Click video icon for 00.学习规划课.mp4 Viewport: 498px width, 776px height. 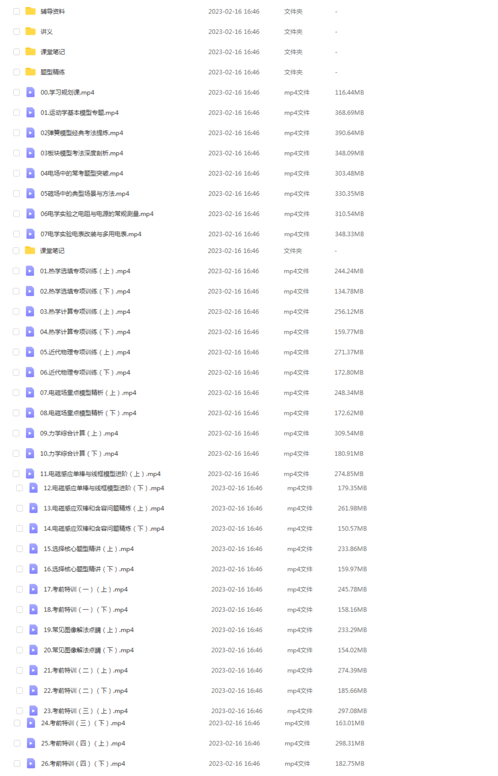[x=30, y=92]
